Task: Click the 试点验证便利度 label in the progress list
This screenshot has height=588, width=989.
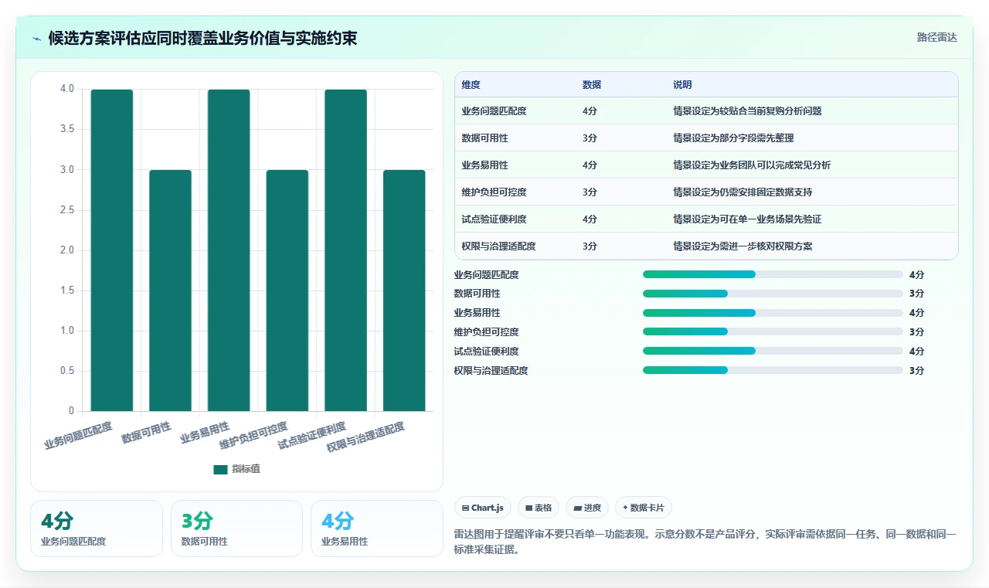Action: click(486, 351)
